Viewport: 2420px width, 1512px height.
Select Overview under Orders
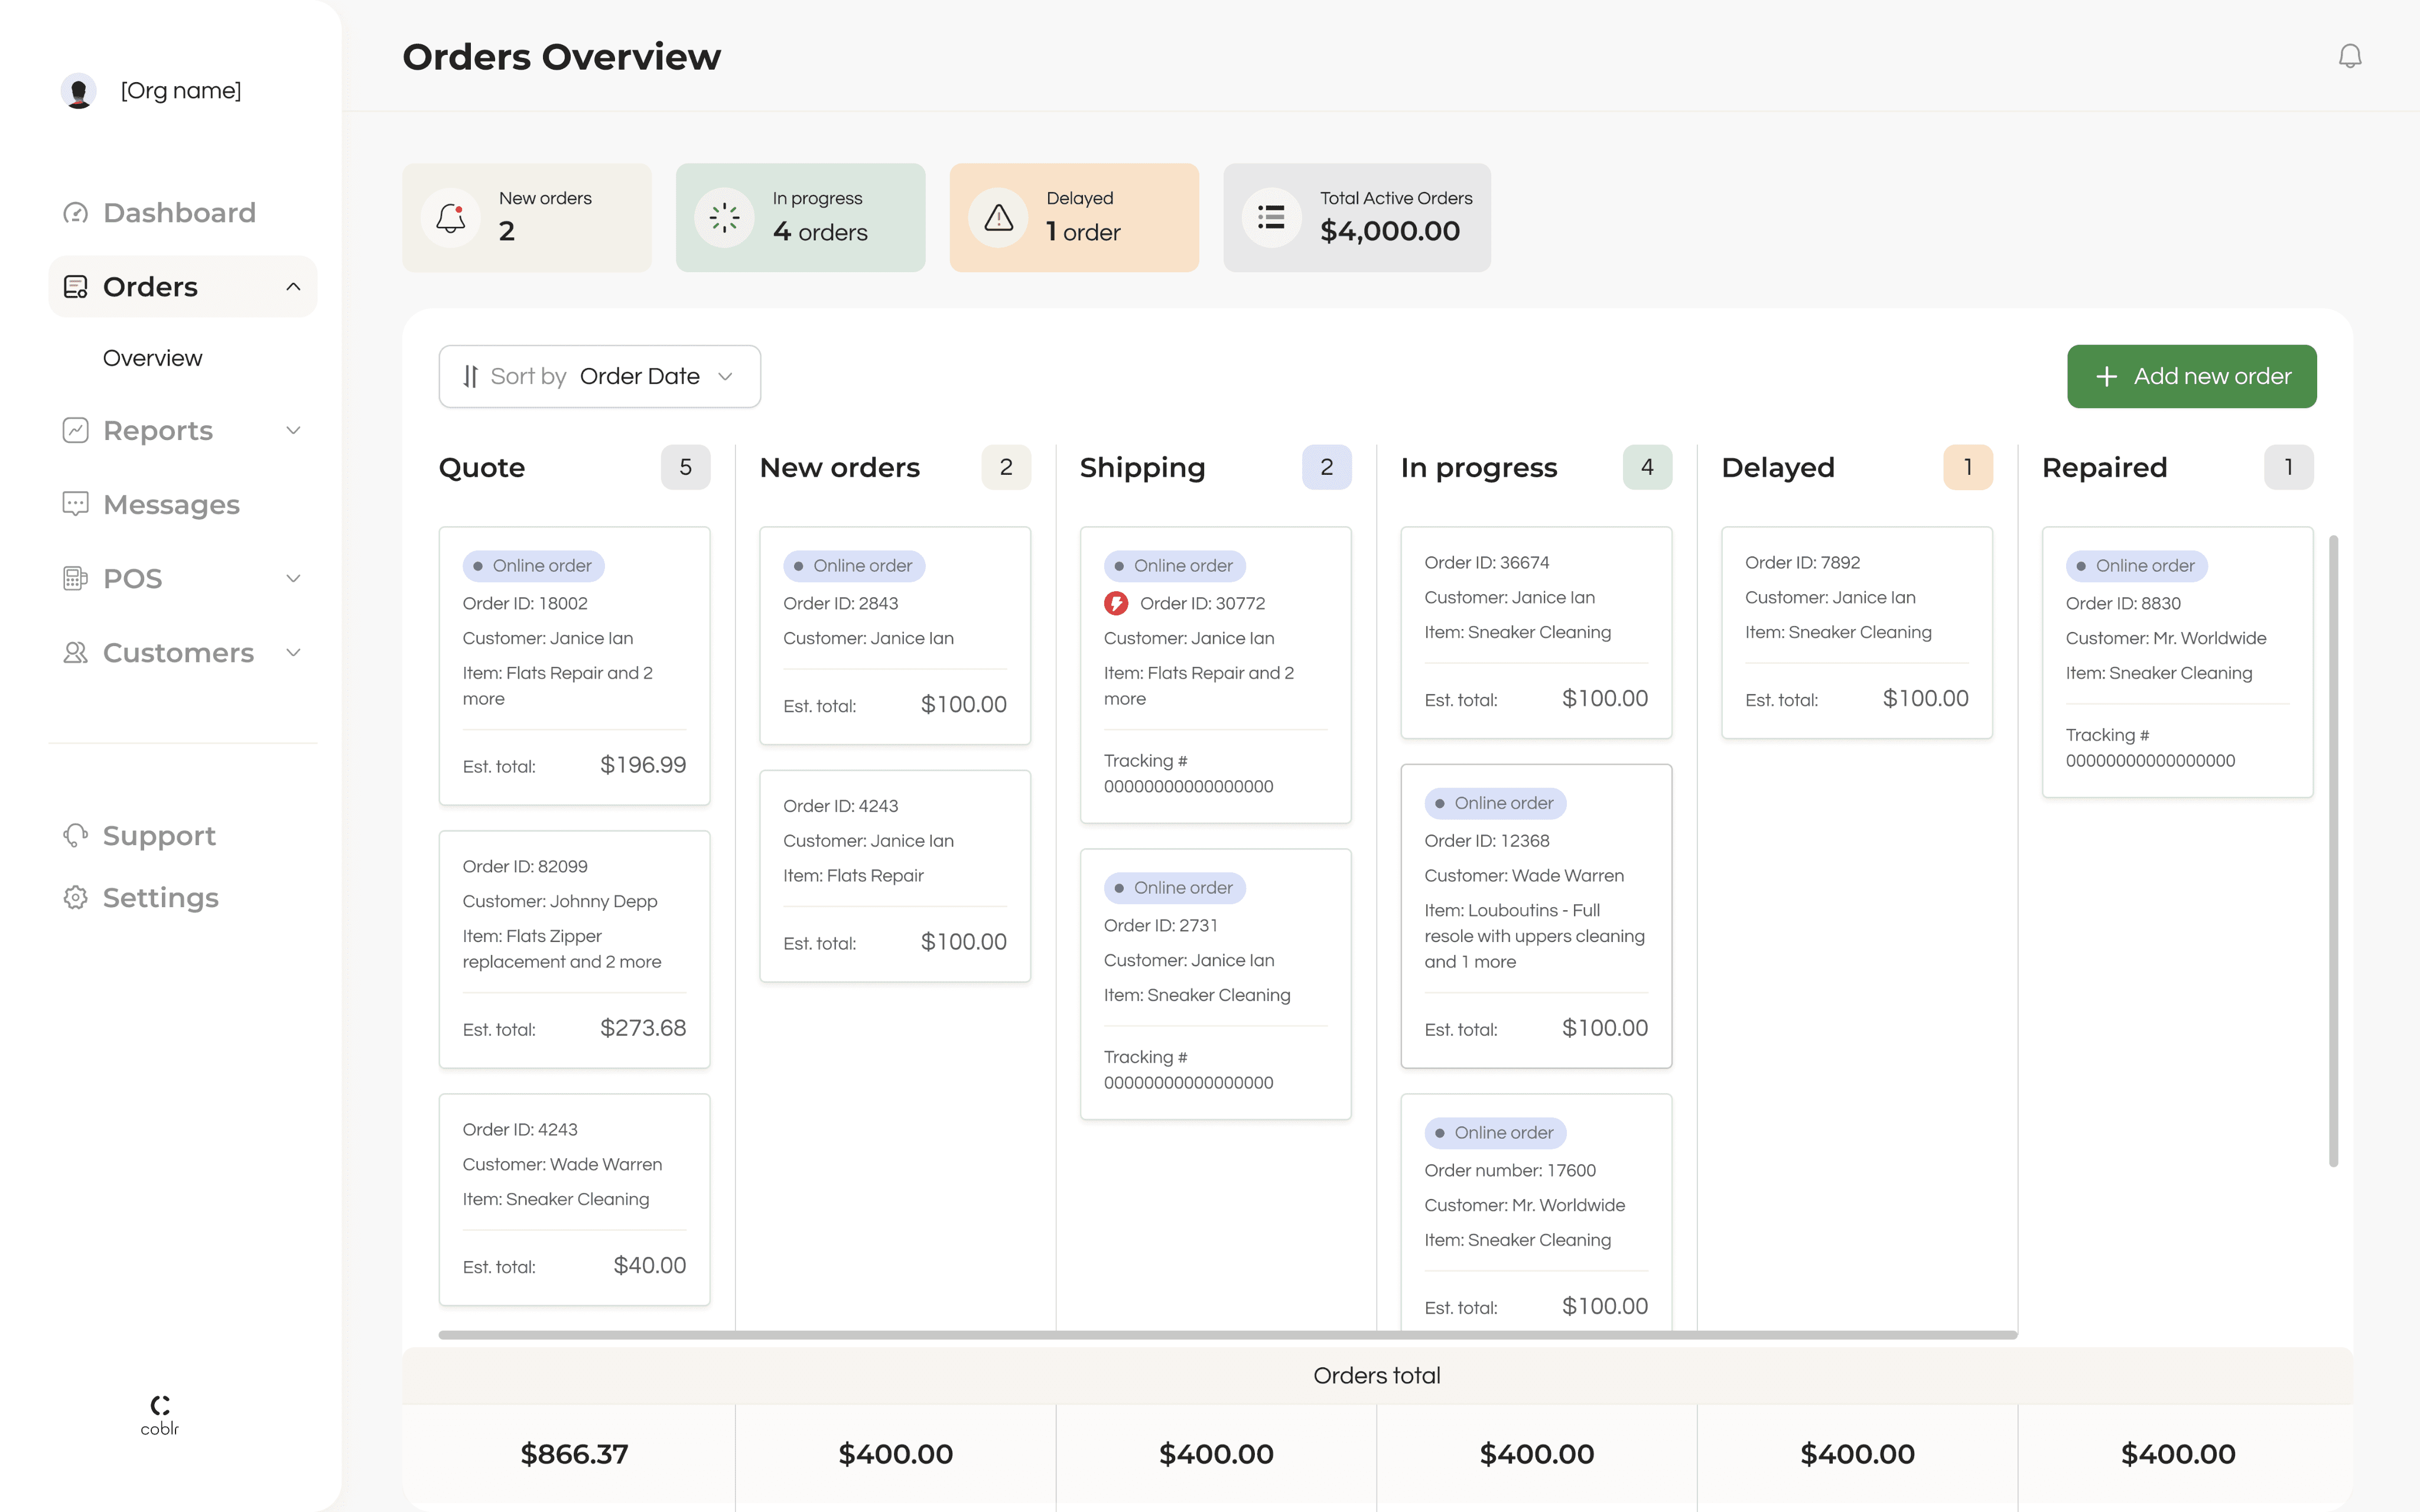152,358
